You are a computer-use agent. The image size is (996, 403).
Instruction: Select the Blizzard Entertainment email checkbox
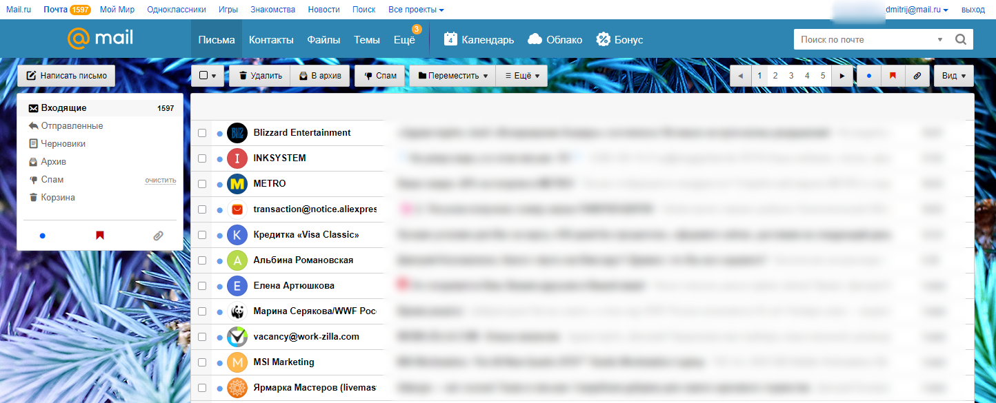click(x=202, y=133)
